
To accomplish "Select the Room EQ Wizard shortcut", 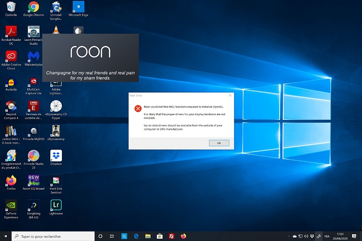I will pos(34,183).
